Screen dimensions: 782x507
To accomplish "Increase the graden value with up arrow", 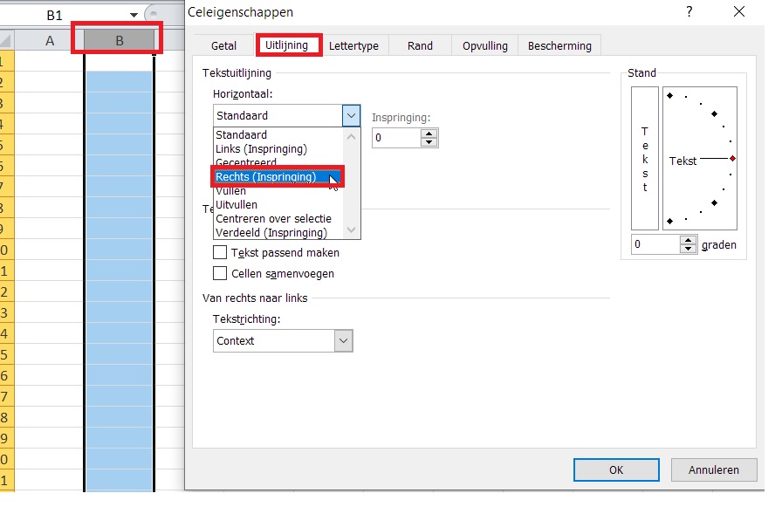I will tap(689, 240).
